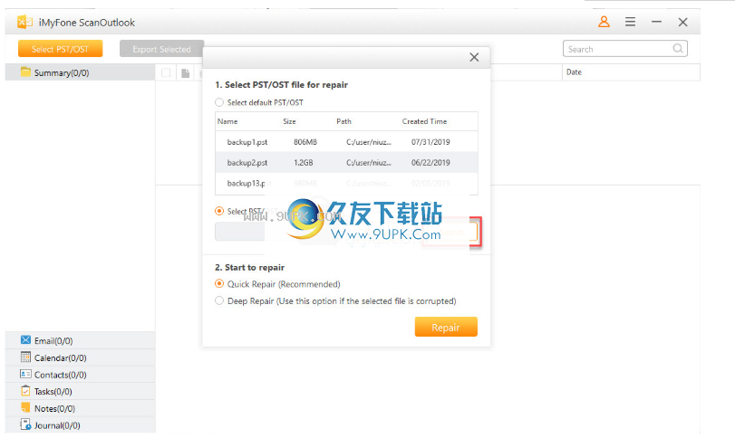Screen dimensions: 735x438
Task: Switch to Calendar(0/0) section
Action: click(x=80, y=357)
